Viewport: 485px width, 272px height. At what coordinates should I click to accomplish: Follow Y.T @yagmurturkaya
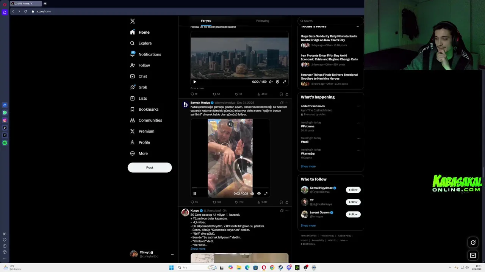point(353,202)
